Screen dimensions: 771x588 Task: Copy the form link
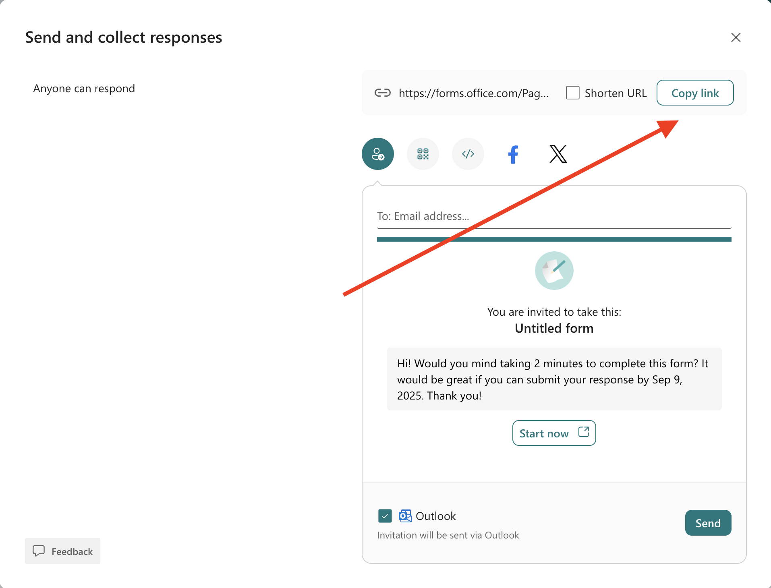point(695,93)
